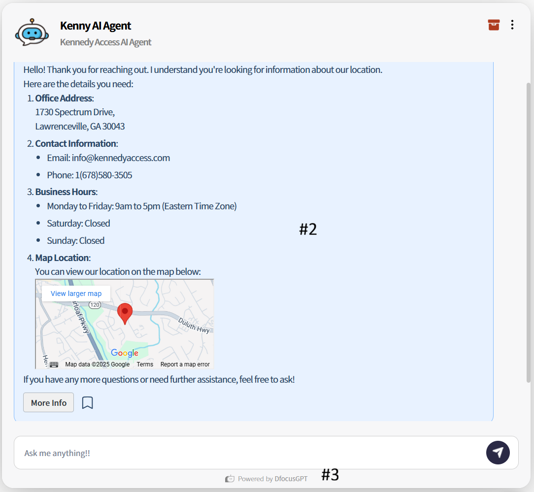Viewport: 534px width, 492px height.
Task: Open the three-dot options menu
Action: coord(512,25)
